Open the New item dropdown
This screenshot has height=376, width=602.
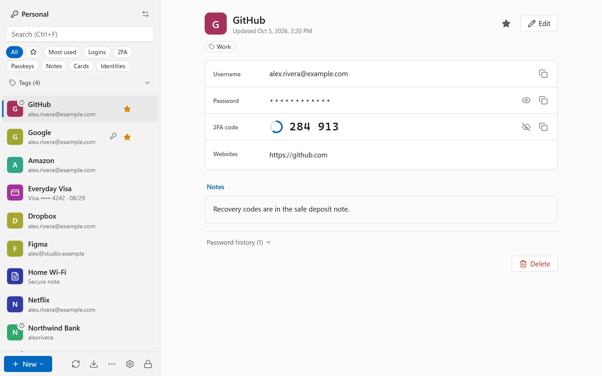pyautogui.click(x=28, y=364)
